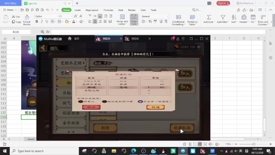This screenshot has width=275, height=155.
Task: Click the refresh button at bottom of game
Action: (x=105, y=128)
